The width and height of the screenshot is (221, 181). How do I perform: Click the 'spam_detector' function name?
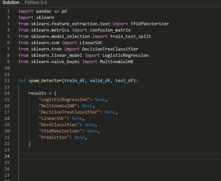[x=45, y=81]
